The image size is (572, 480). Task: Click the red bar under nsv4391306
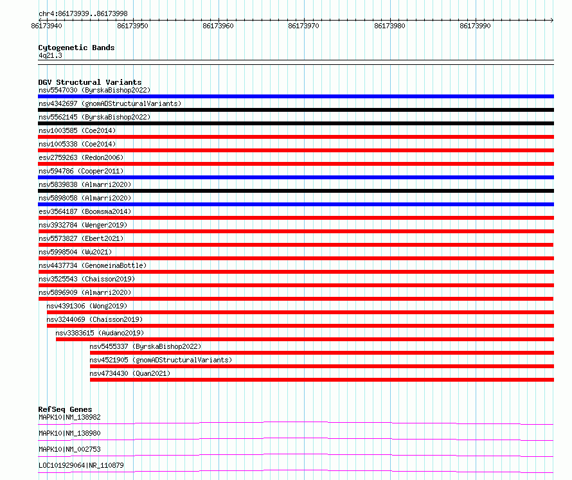[x=301, y=312]
